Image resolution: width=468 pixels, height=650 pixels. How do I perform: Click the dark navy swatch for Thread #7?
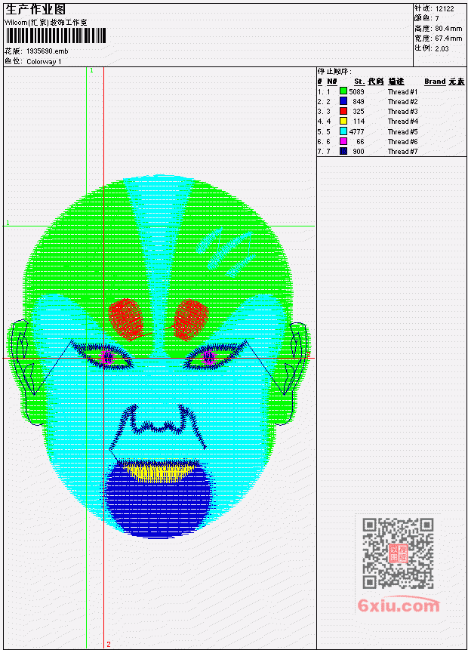coord(343,151)
